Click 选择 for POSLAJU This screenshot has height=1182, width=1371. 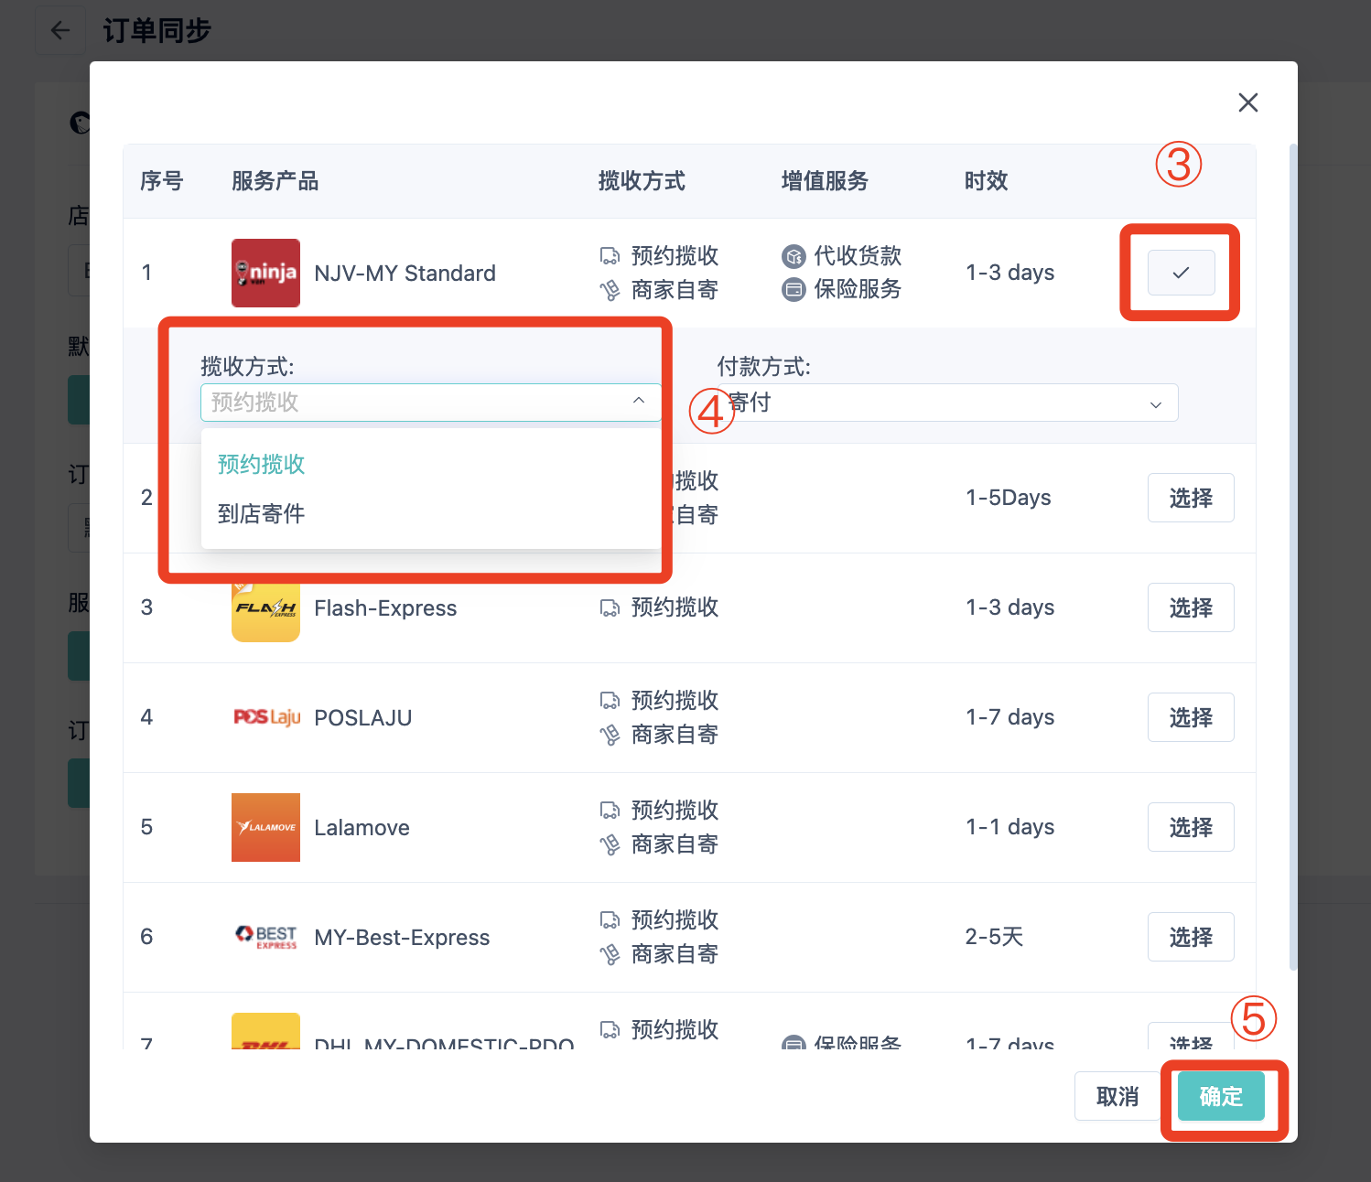(x=1191, y=717)
